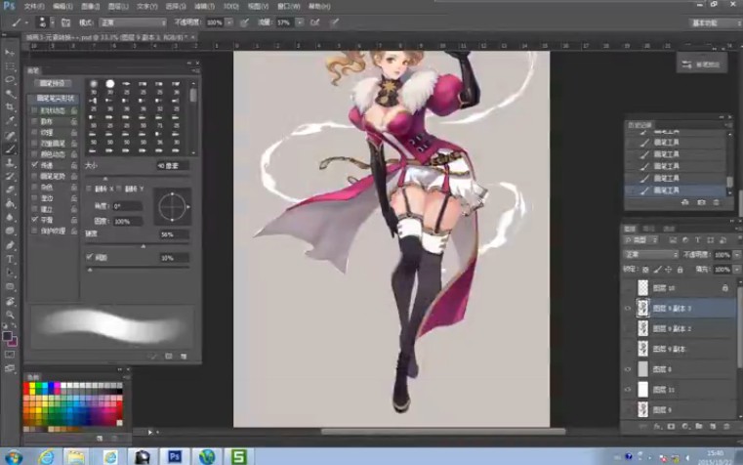Select the Pen tool

[10, 245]
